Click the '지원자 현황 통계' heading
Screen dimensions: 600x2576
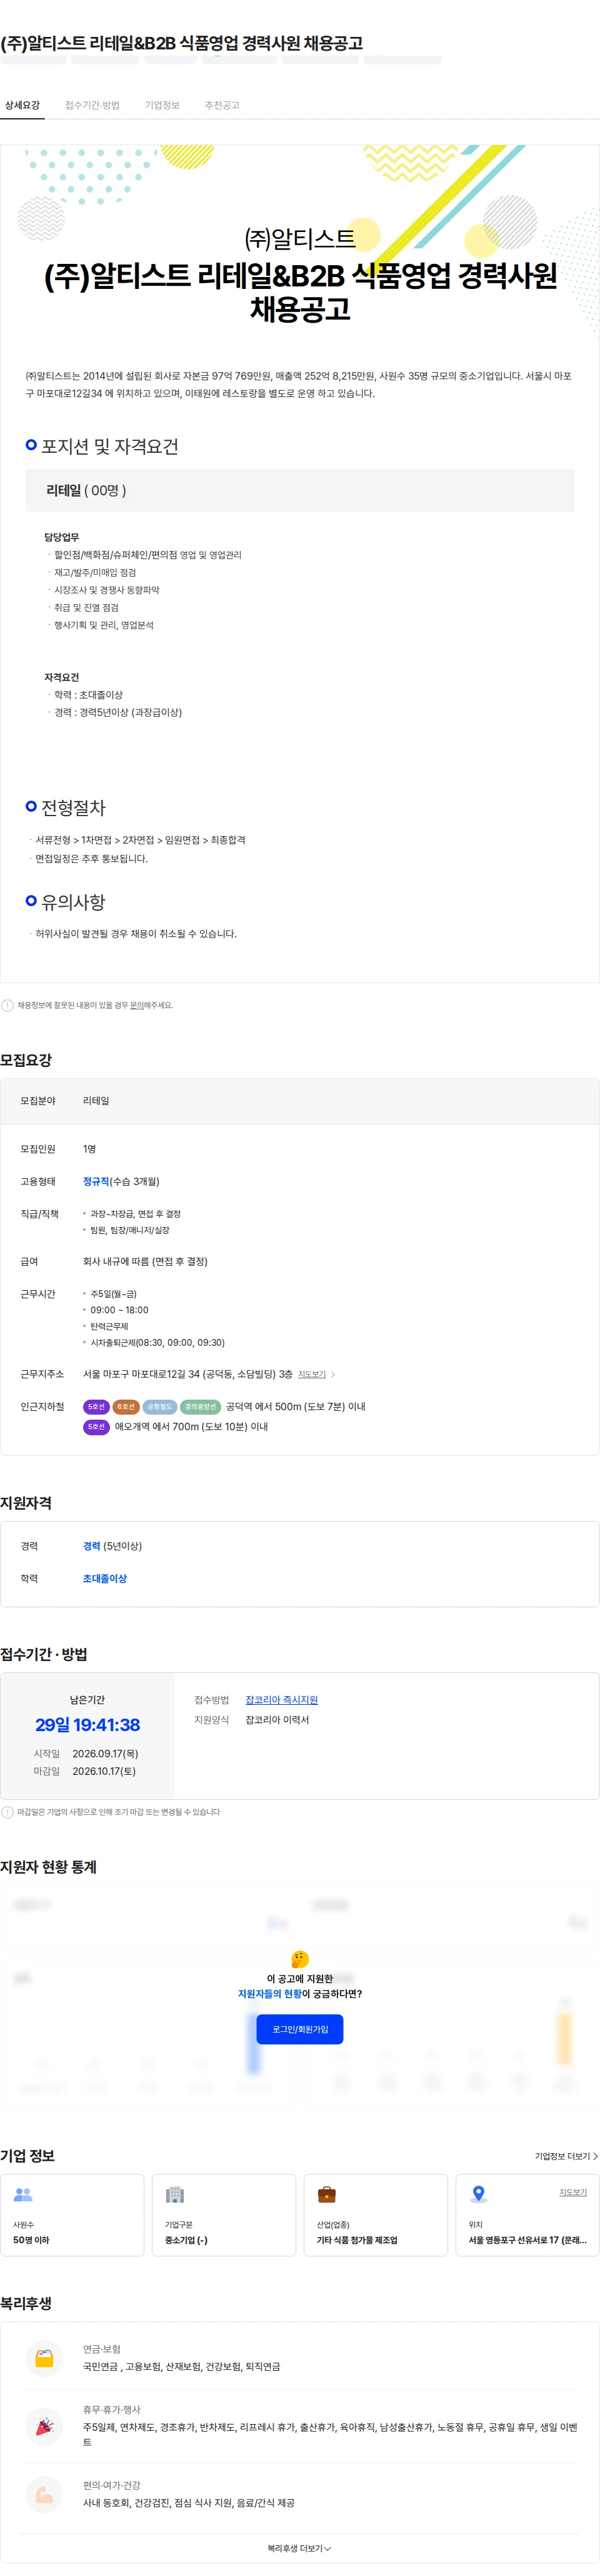pyautogui.click(x=48, y=1866)
